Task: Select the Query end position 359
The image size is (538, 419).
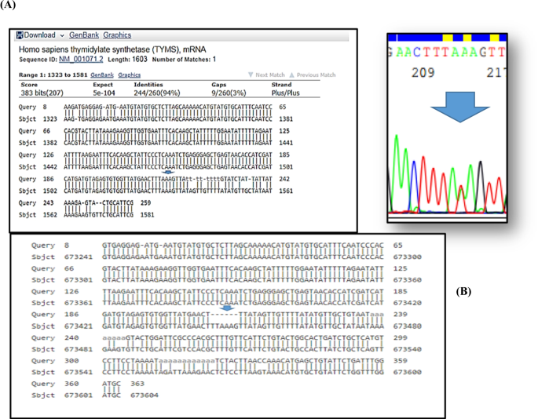Action: 400,361
